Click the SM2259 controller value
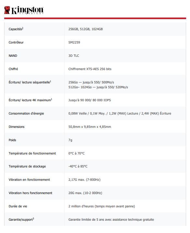The height and width of the screenshot is (233, 190). (x=74, y=43)
